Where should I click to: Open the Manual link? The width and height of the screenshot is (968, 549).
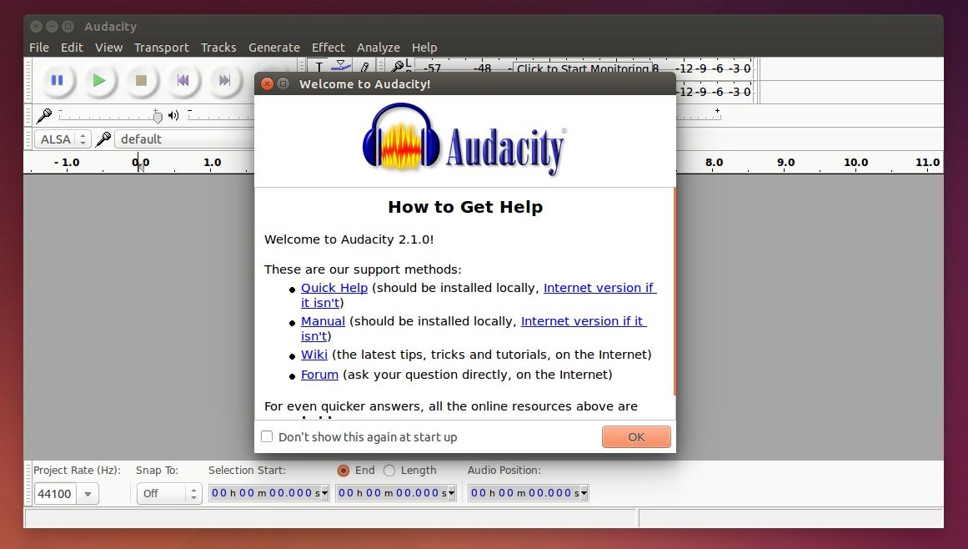(x=323, y=321)
